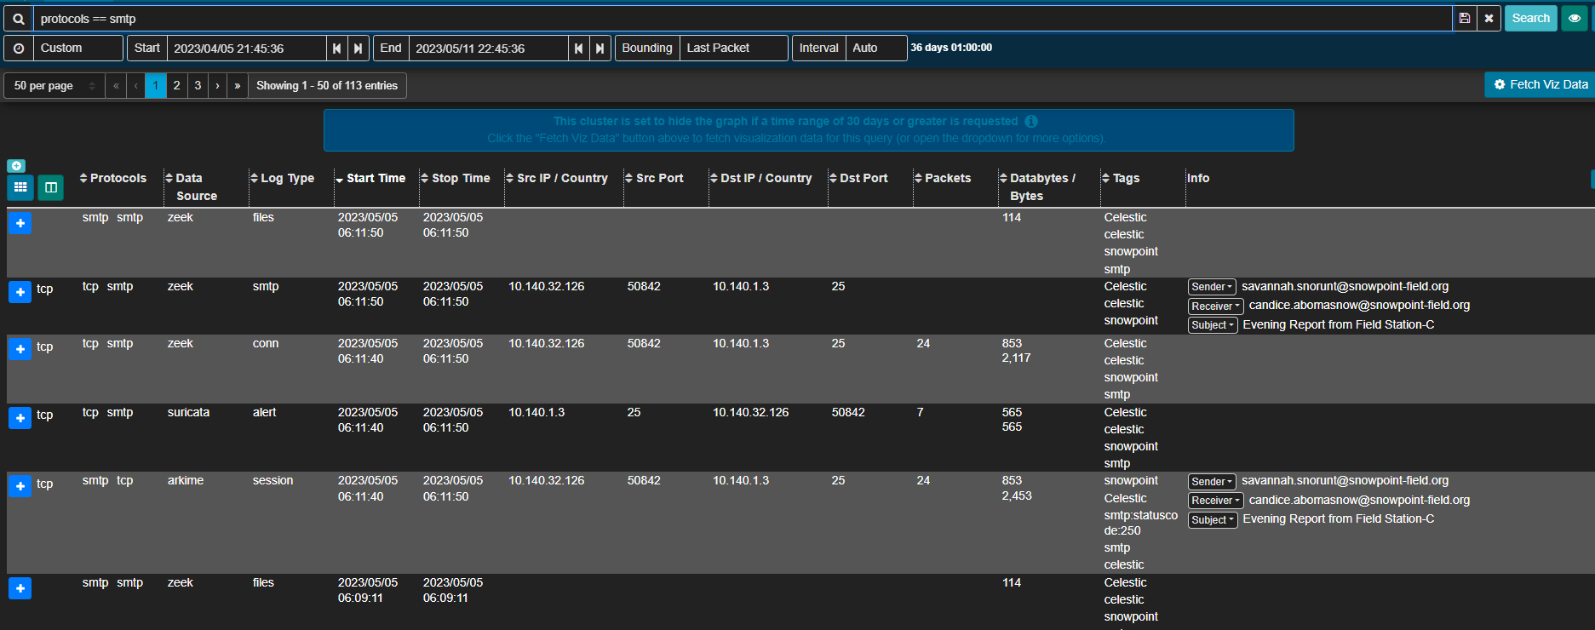Click sender savannah.snorunt in zeek smtp row
The width and height of the screenshot is (1595, 630).
pyautogui.click(x=1345, y=286)
